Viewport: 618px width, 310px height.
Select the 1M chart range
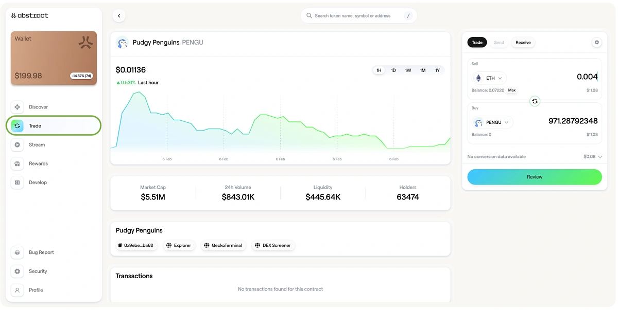pos(423,70)
